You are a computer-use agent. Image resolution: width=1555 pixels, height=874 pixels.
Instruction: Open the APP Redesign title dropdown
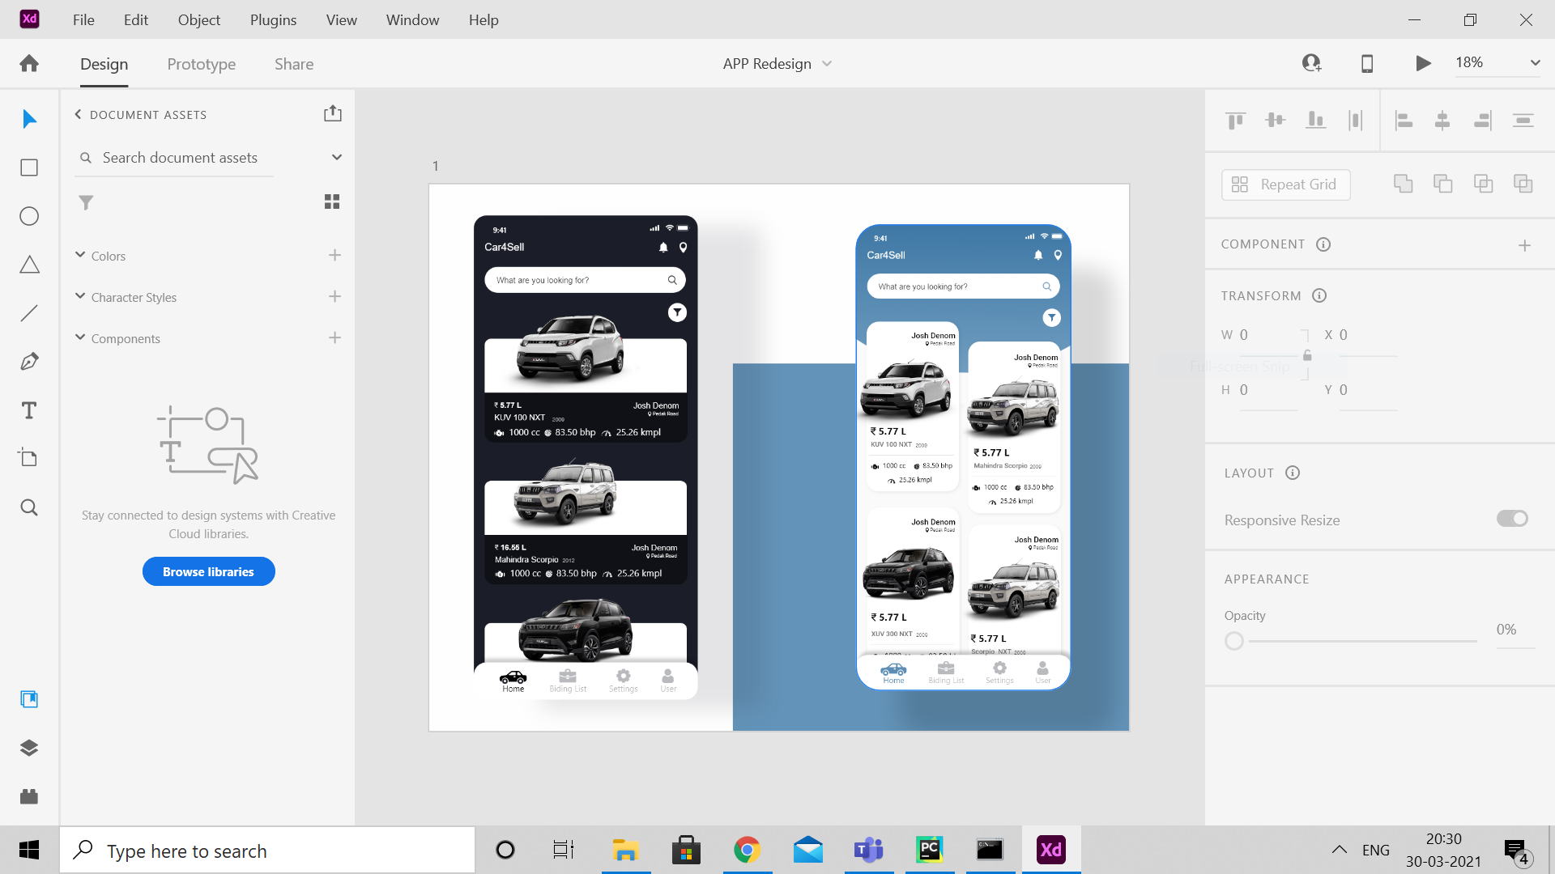coord(827,64)
